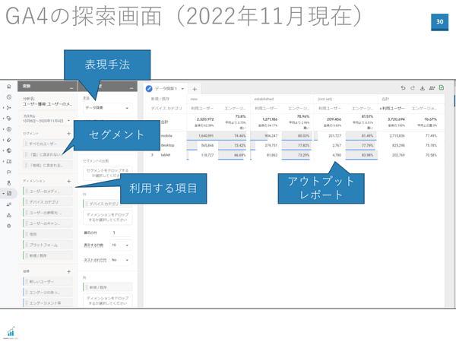The height and width of the screenshot is (342, 456).
Task: Add a new exploration tab
Action: (195, 89)
